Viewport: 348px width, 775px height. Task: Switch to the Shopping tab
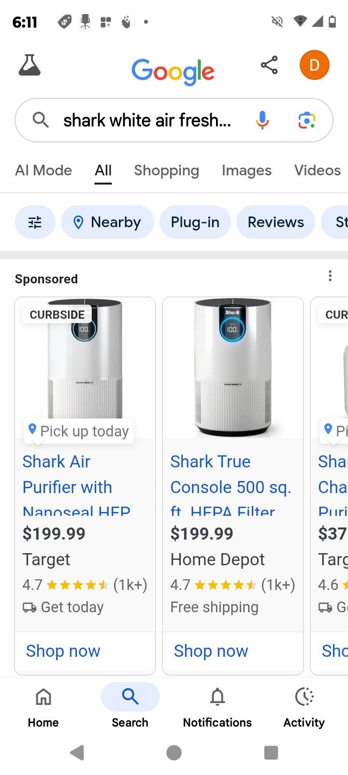pos(166,170)
